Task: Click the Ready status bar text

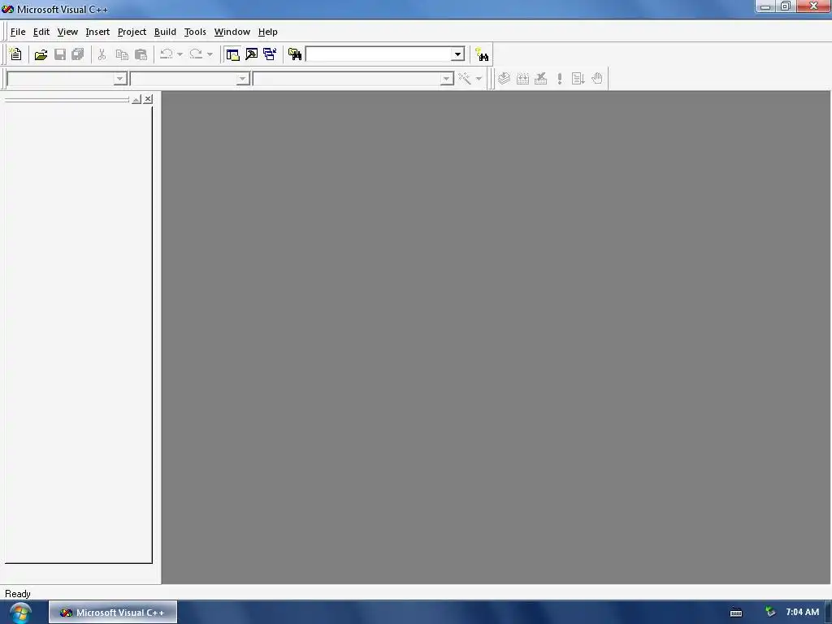Action: [18, 594]
